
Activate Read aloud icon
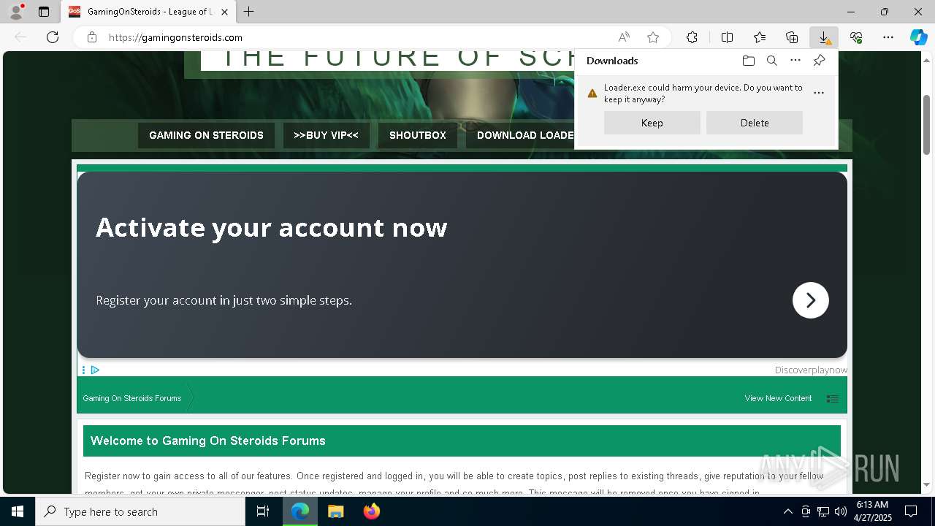point(624,37)
